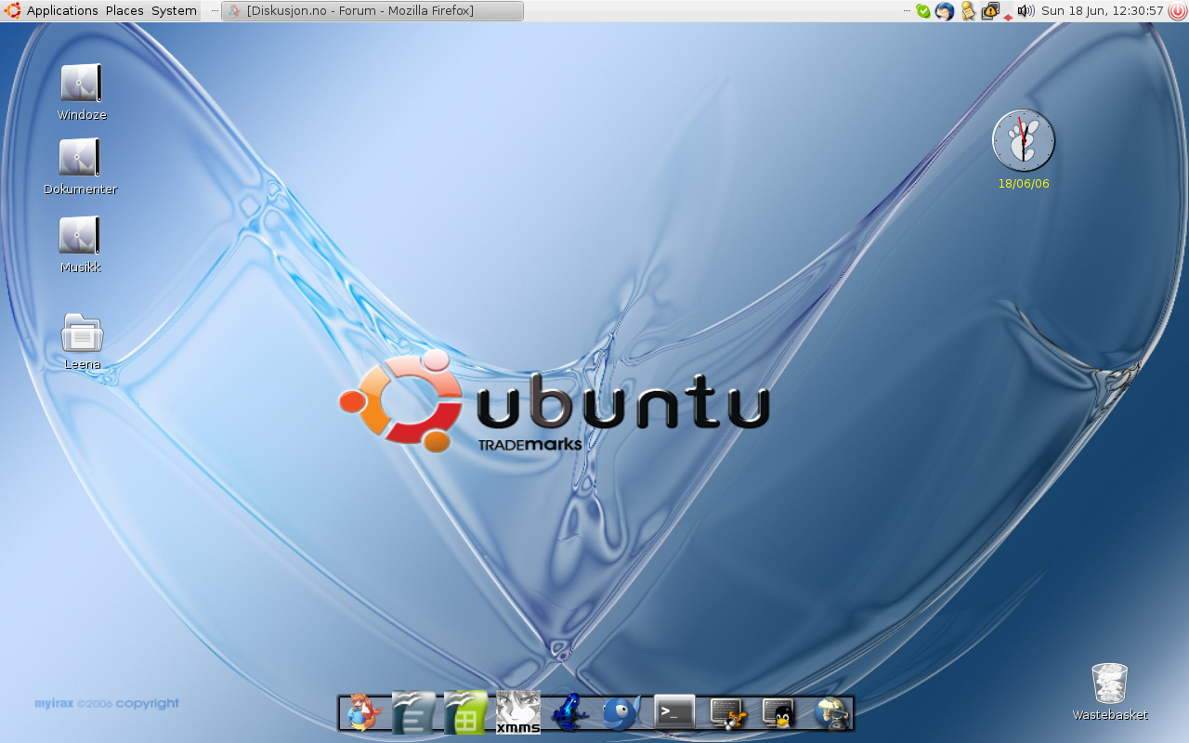This screenshot has height=743, width=1189.
Task: Click the green checkmark tray icon
Action: (x=922, y=11)
